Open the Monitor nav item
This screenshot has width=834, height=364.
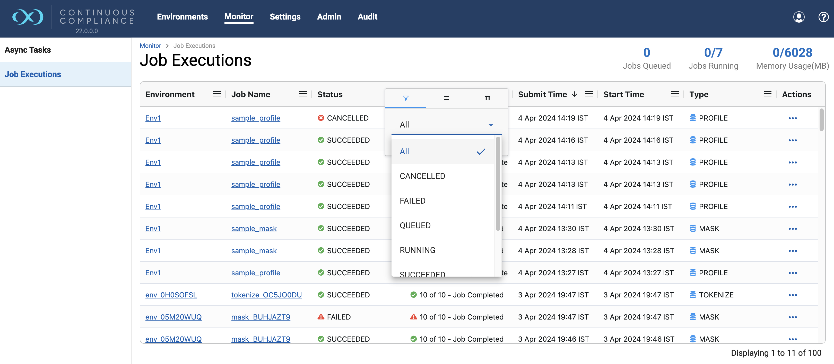point(239,17)
